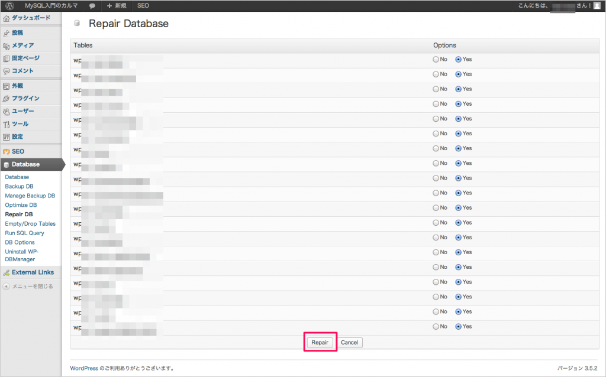The height and width of the screenshot is (377, 606).
Task: Open Optimize DB link
Action: tap(21, 205)
